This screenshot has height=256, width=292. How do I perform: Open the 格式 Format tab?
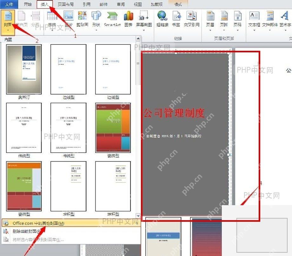click(x=178, y=4)
